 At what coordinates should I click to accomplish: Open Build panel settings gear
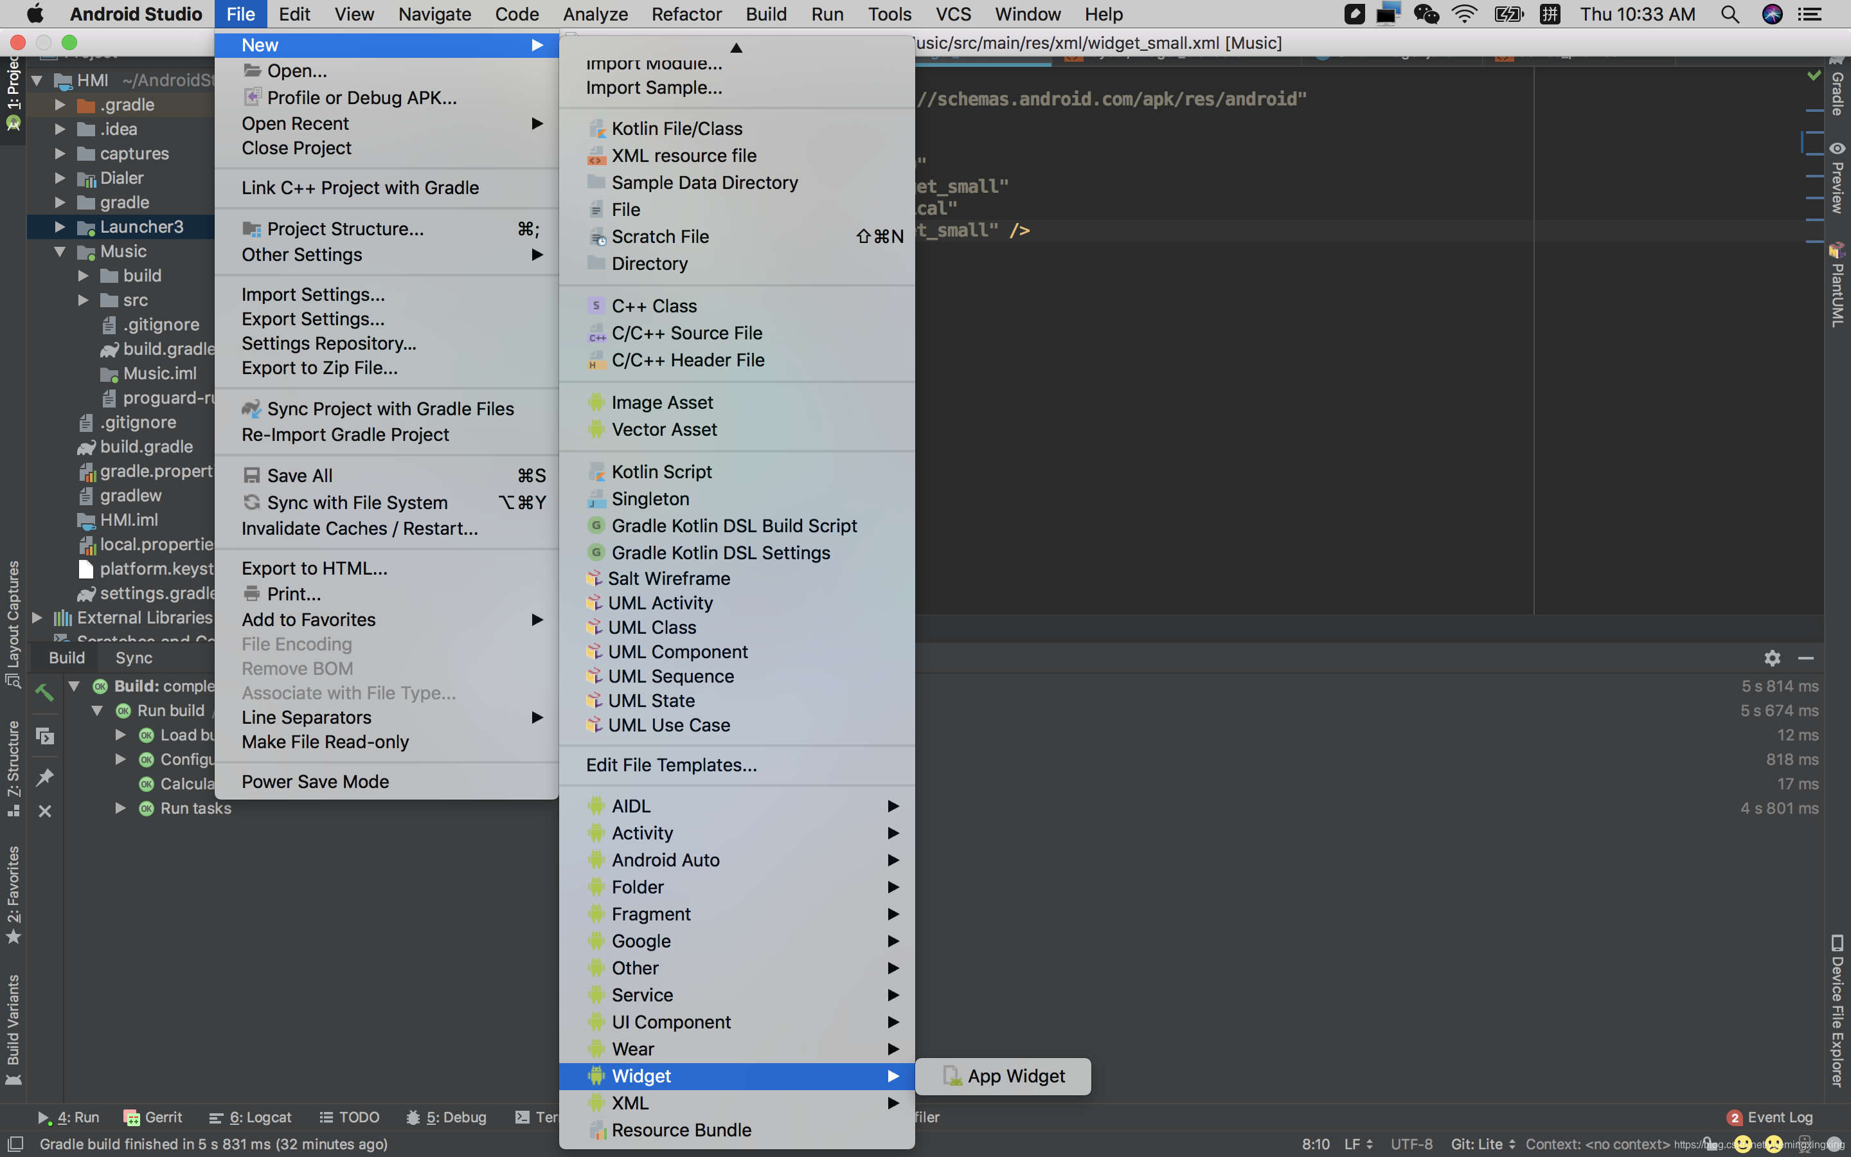tap(1772, 658)
